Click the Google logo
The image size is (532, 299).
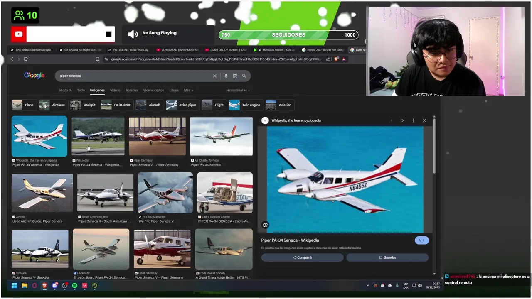pos(34,75)
